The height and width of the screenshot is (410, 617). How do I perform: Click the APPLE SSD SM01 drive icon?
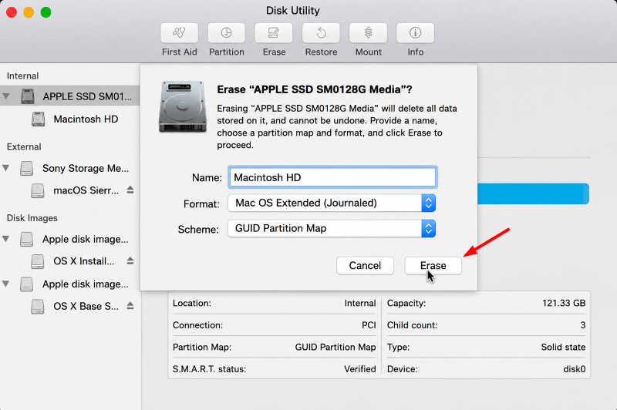(x=28, y=96)
